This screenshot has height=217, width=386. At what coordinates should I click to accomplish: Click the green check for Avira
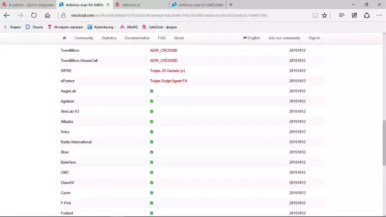(152, 131)
